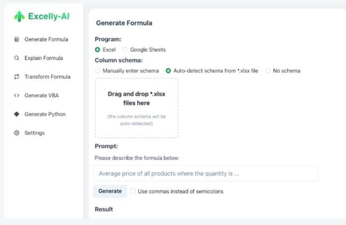The width and height of the screenshot is (346, 225).
Task: Choose Auto-detect schema from xlsx file
Action: pos(168,71)
